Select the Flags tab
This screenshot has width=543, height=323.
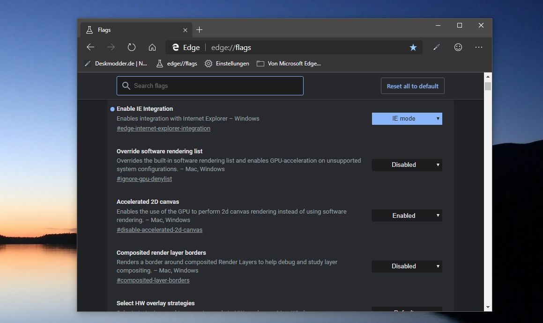point(136,30)
